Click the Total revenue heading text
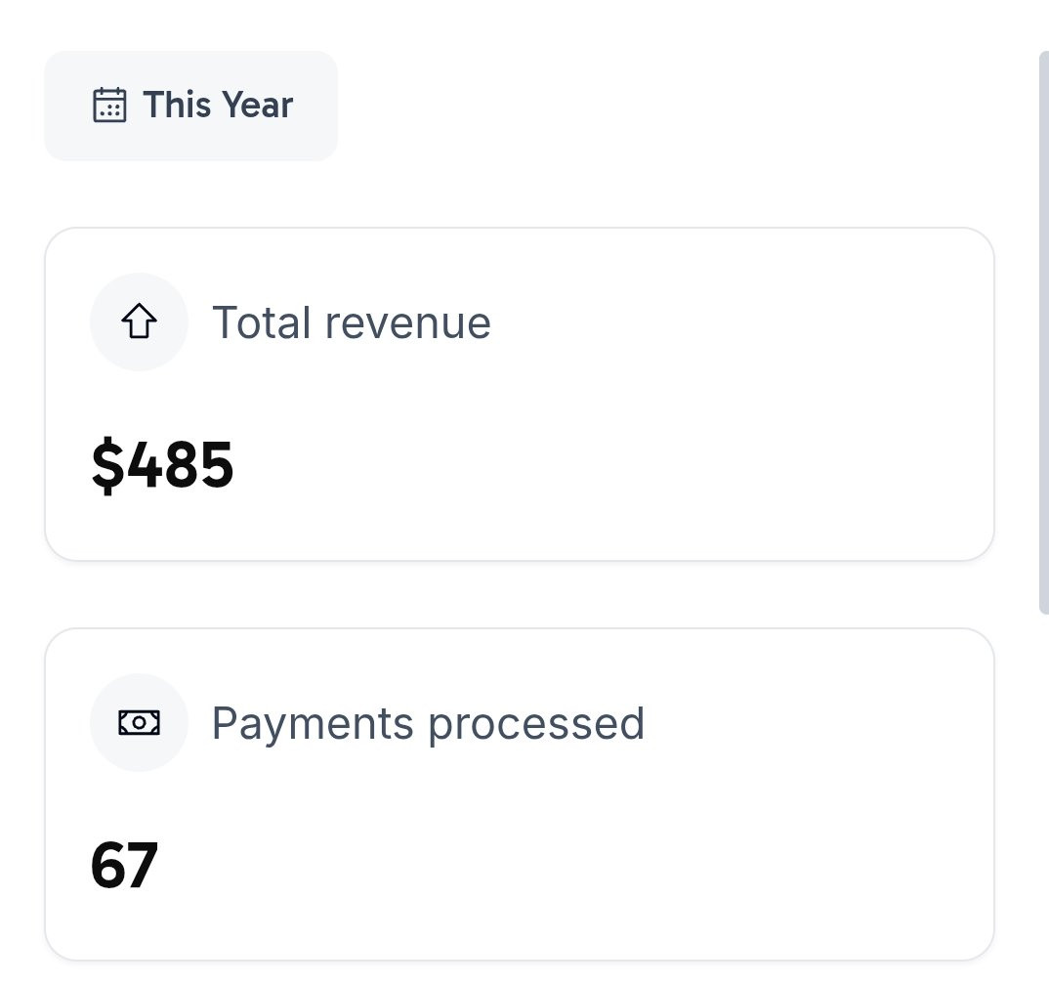The image size is (1049, 984). [352, 322]
